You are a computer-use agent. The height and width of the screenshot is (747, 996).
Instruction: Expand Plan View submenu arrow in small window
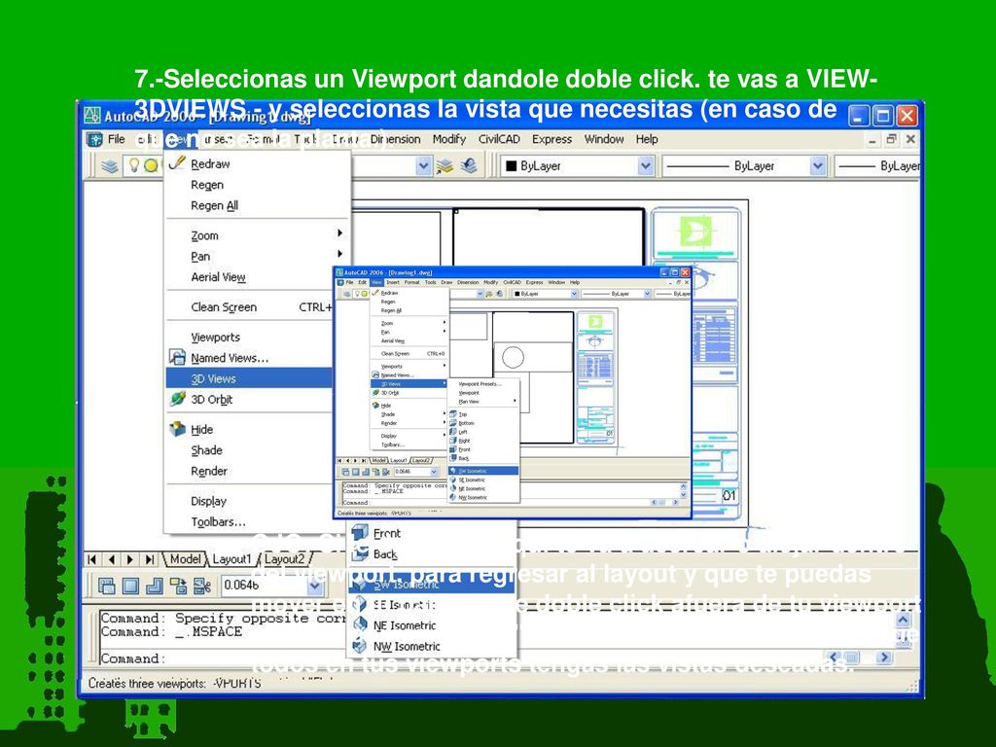coord(515,401)
